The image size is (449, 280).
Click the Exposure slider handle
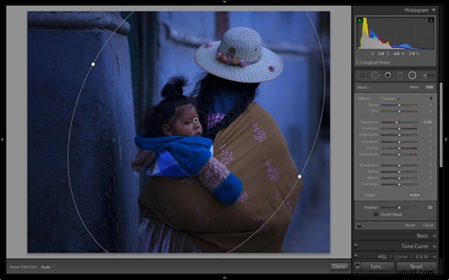click(397, 122)
